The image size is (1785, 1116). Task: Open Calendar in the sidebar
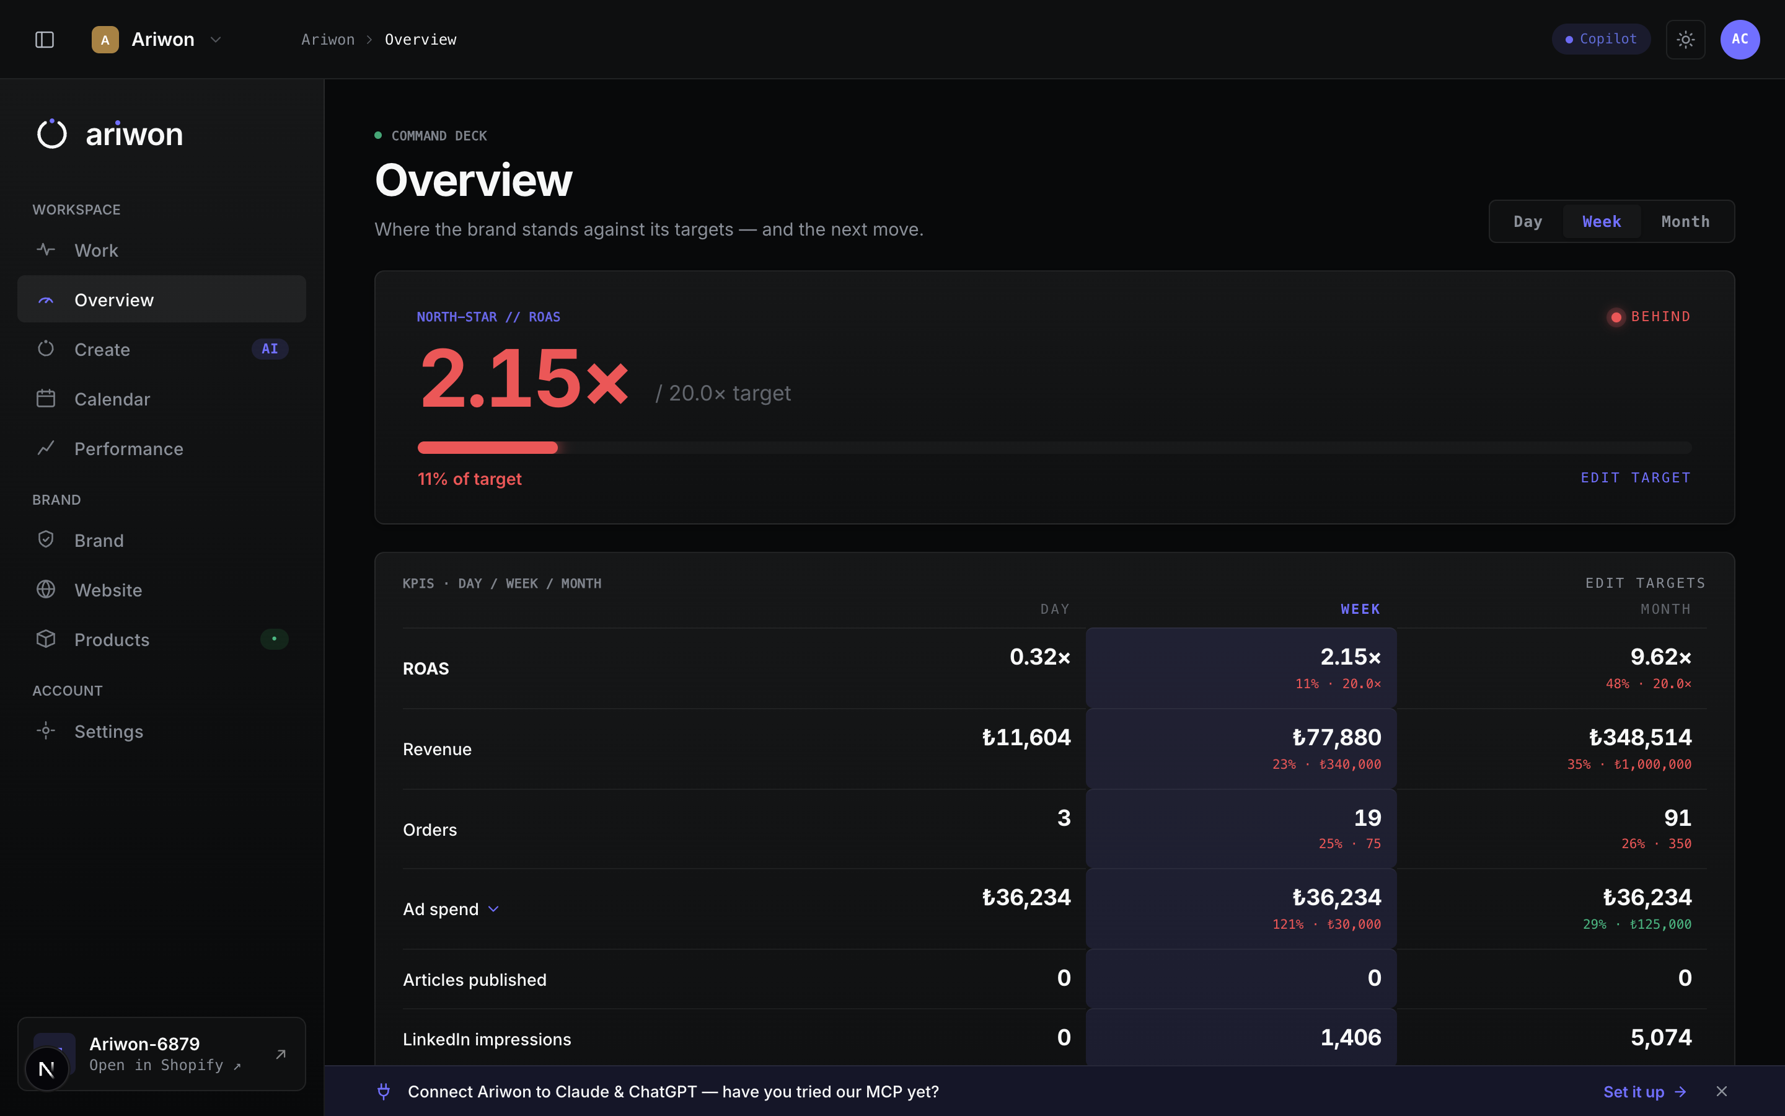pyautogui.click(x=162, y=399)
